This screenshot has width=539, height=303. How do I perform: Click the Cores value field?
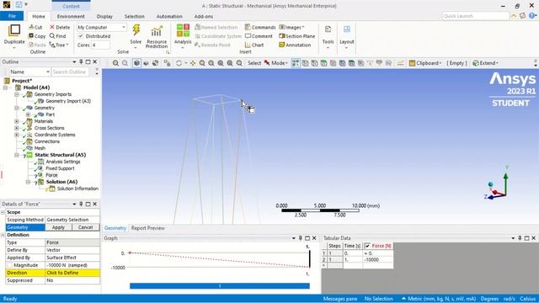coord(100,45)
